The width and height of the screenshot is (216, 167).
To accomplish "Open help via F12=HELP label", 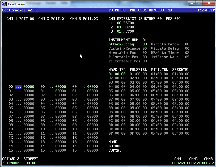I will [x=206, y=10].
